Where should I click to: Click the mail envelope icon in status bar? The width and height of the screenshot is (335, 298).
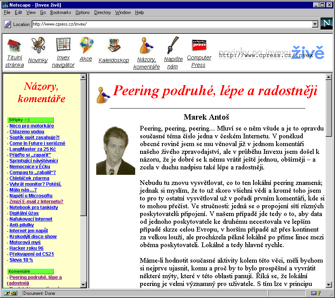pos(314,293)
